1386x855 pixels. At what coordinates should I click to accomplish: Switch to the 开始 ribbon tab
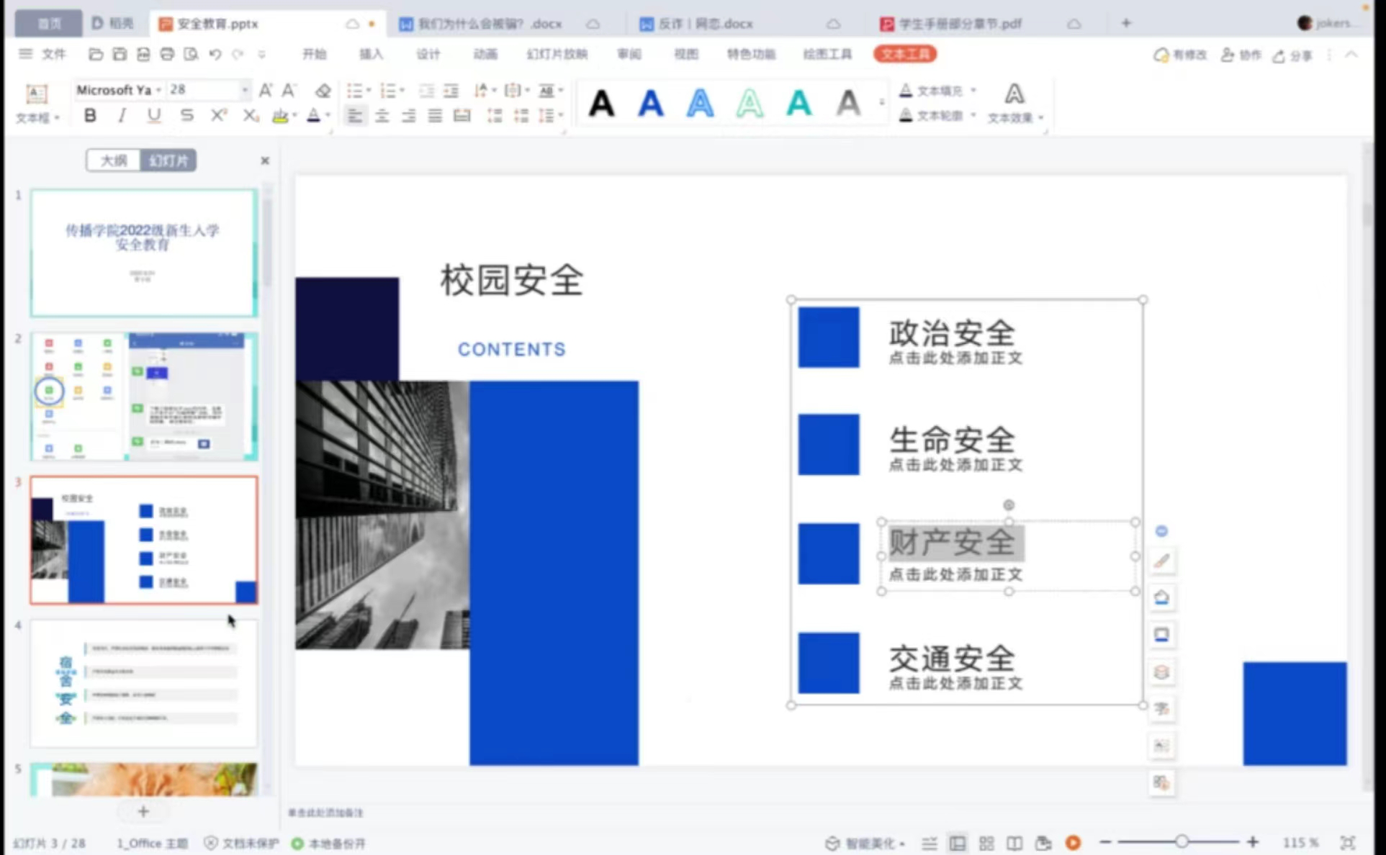click(x=314, y=54)
